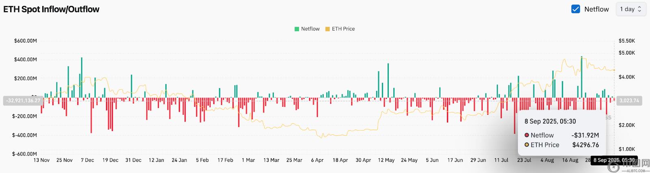
Task: Click the $4296.76 price in the tooltip
Action: click(585, 145)
